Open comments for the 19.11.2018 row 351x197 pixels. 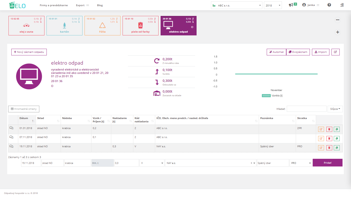pos(11,146)
